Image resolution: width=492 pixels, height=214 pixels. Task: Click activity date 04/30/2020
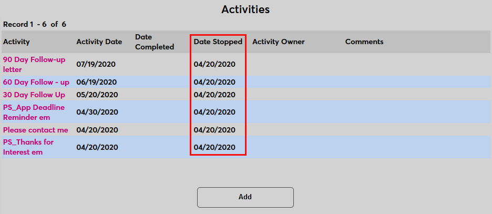96,112
